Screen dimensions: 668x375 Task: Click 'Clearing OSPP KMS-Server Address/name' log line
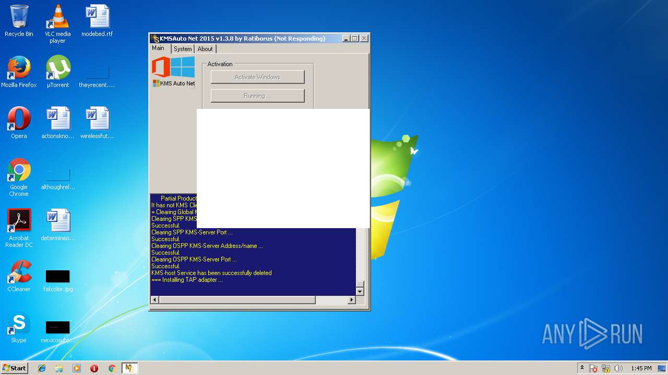tap(207, 246)
